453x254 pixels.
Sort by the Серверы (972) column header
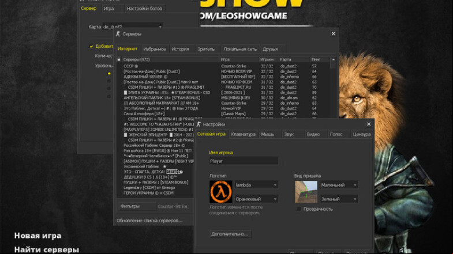tap(170, 59)
